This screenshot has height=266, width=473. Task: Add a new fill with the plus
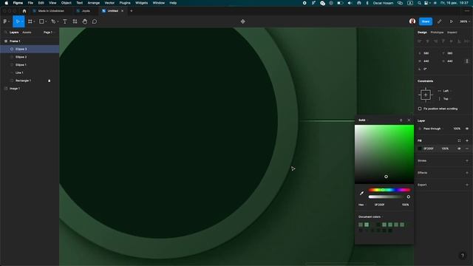click(467, 140)
